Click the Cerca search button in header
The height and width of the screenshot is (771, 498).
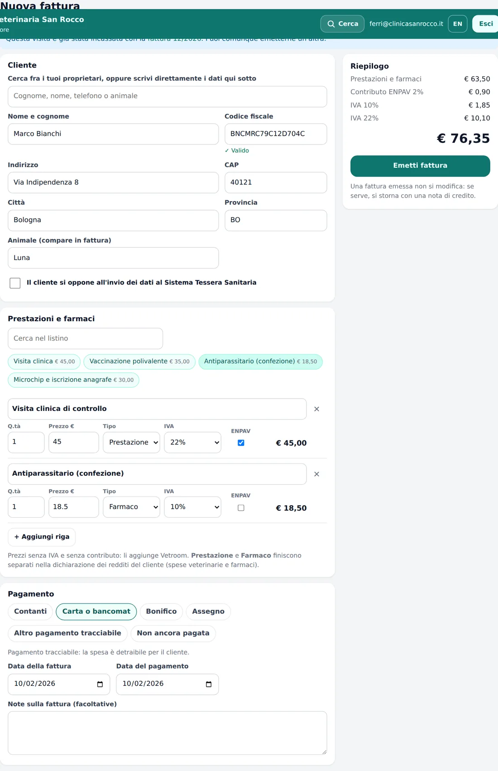click(342, 24)
